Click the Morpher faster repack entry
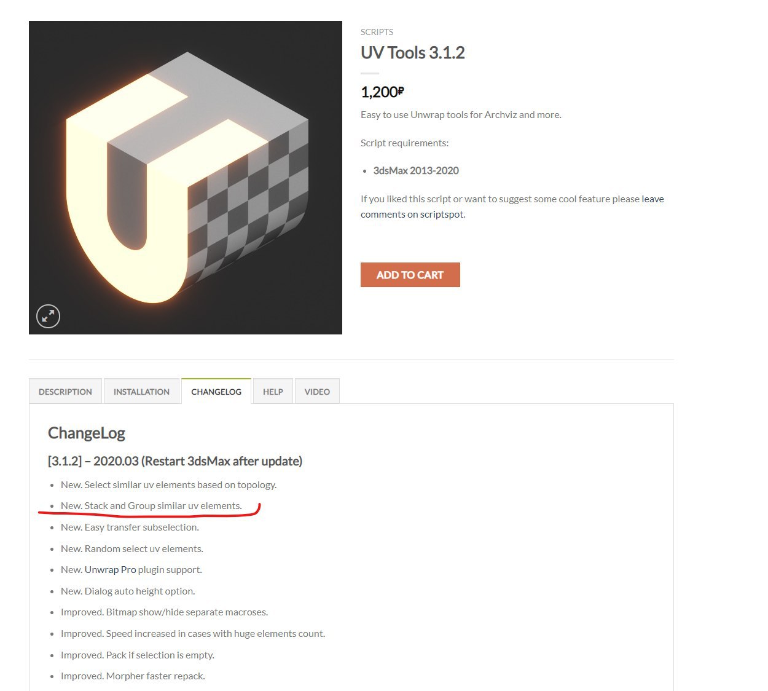The height and width of the screenshot is (691, 768). 133,676
